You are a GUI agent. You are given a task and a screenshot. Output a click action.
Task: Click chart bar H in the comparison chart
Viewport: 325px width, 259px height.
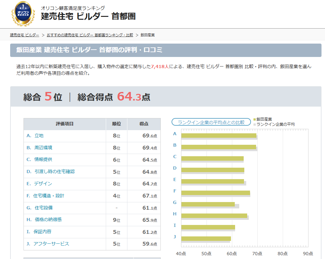coord(214,216)
